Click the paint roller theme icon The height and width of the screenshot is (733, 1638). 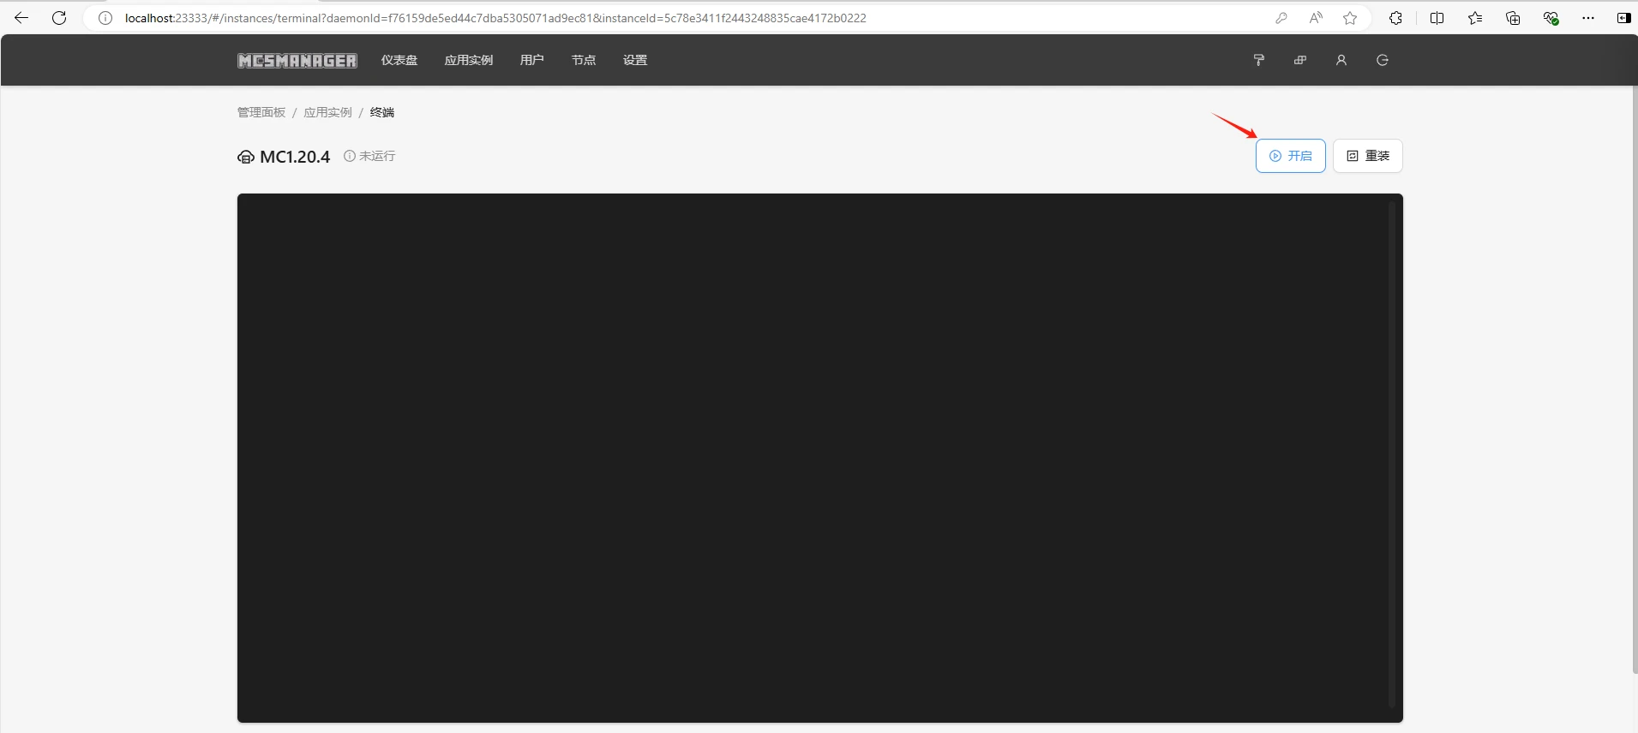[x=1258, y=60]
